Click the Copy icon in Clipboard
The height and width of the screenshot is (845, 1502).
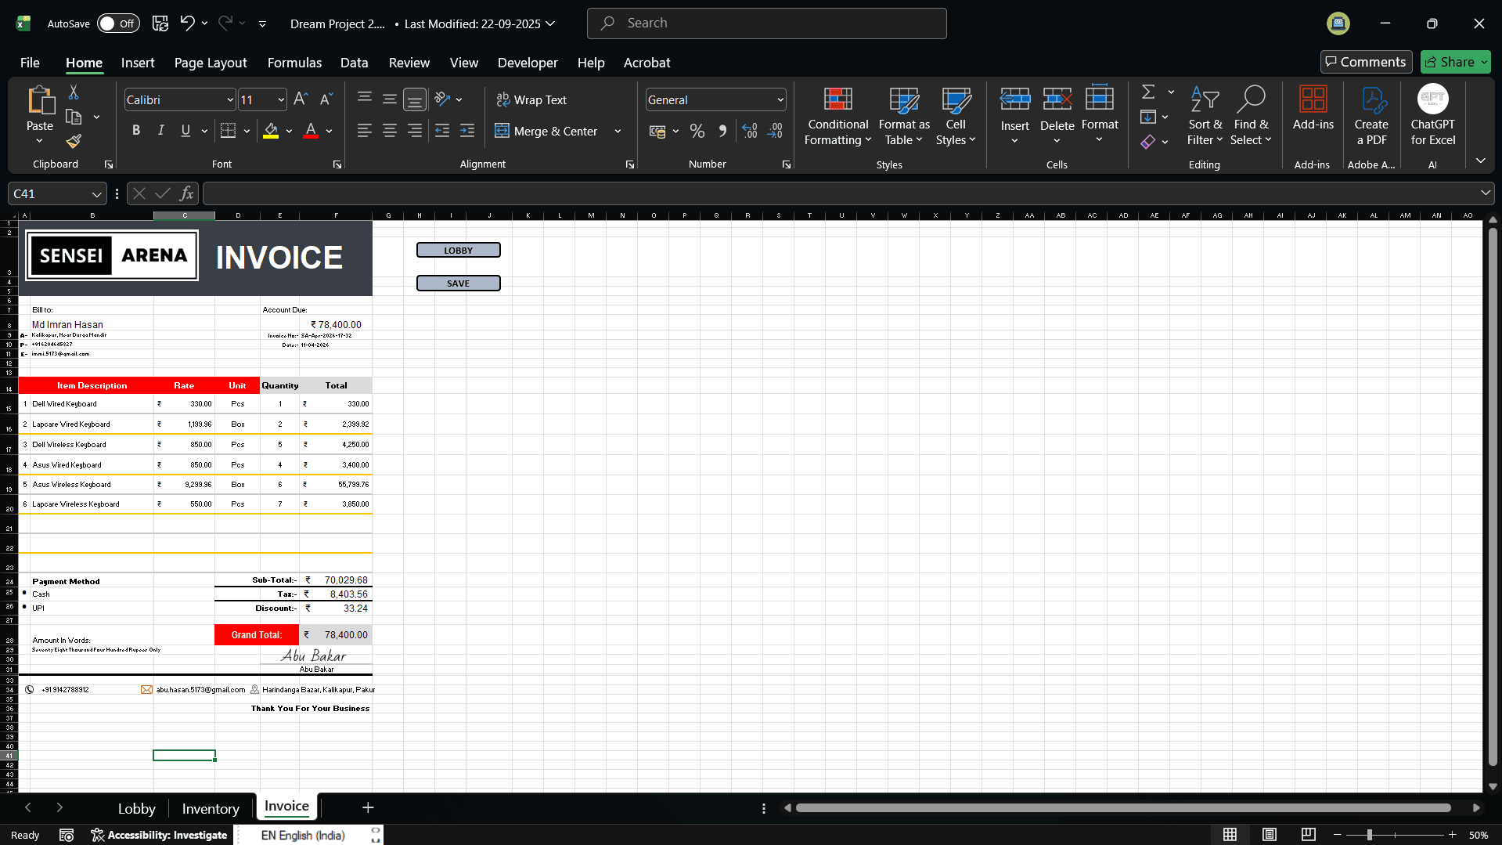pos(74,117)
